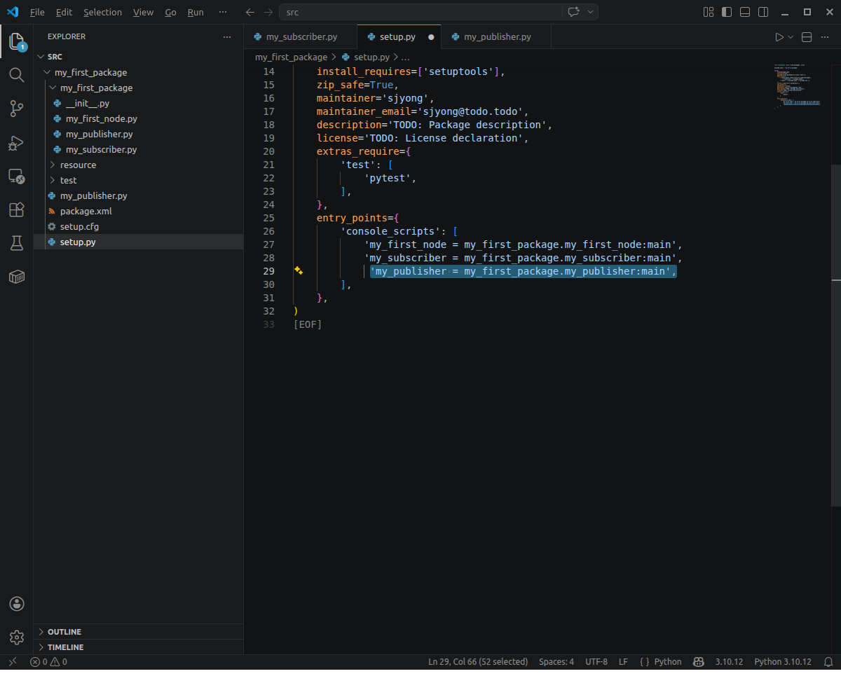
Task: Go back with the navigation arrow
Action: click(250, 12)
